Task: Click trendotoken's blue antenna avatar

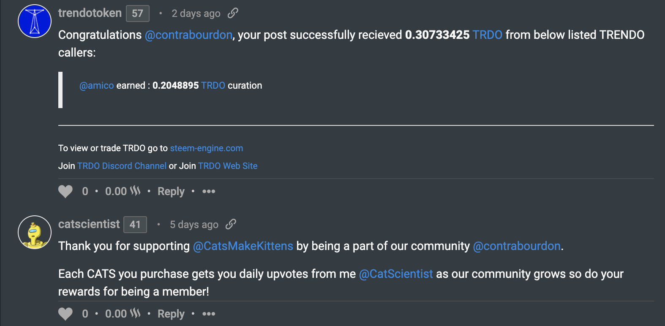Action: coord(34,21)
